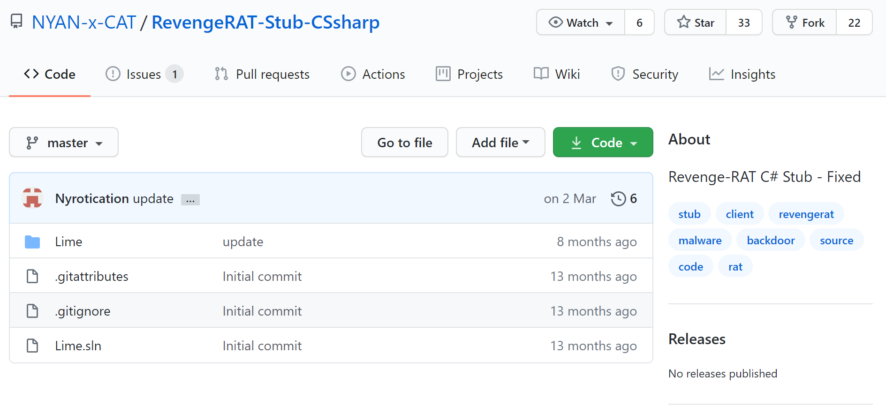
Task: Open the Add file dropdown
Action: click(500, 143)
